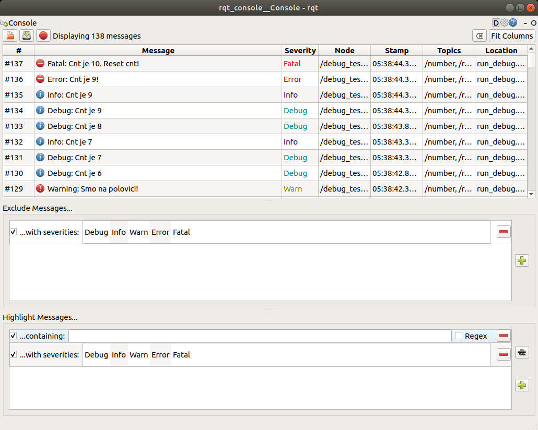Enable the Regex checkbox
The width and height of the screenshot is (538, 430).
click(x=459, y=336)
